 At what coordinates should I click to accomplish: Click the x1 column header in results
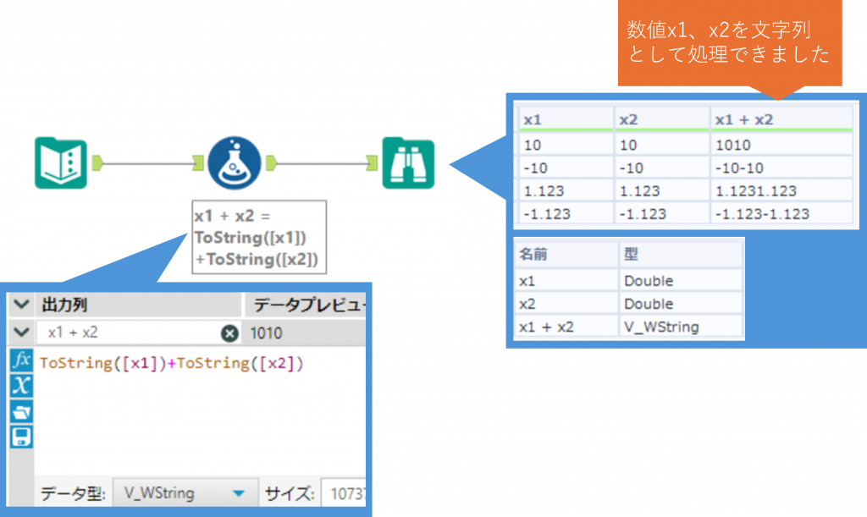point(564,119)
